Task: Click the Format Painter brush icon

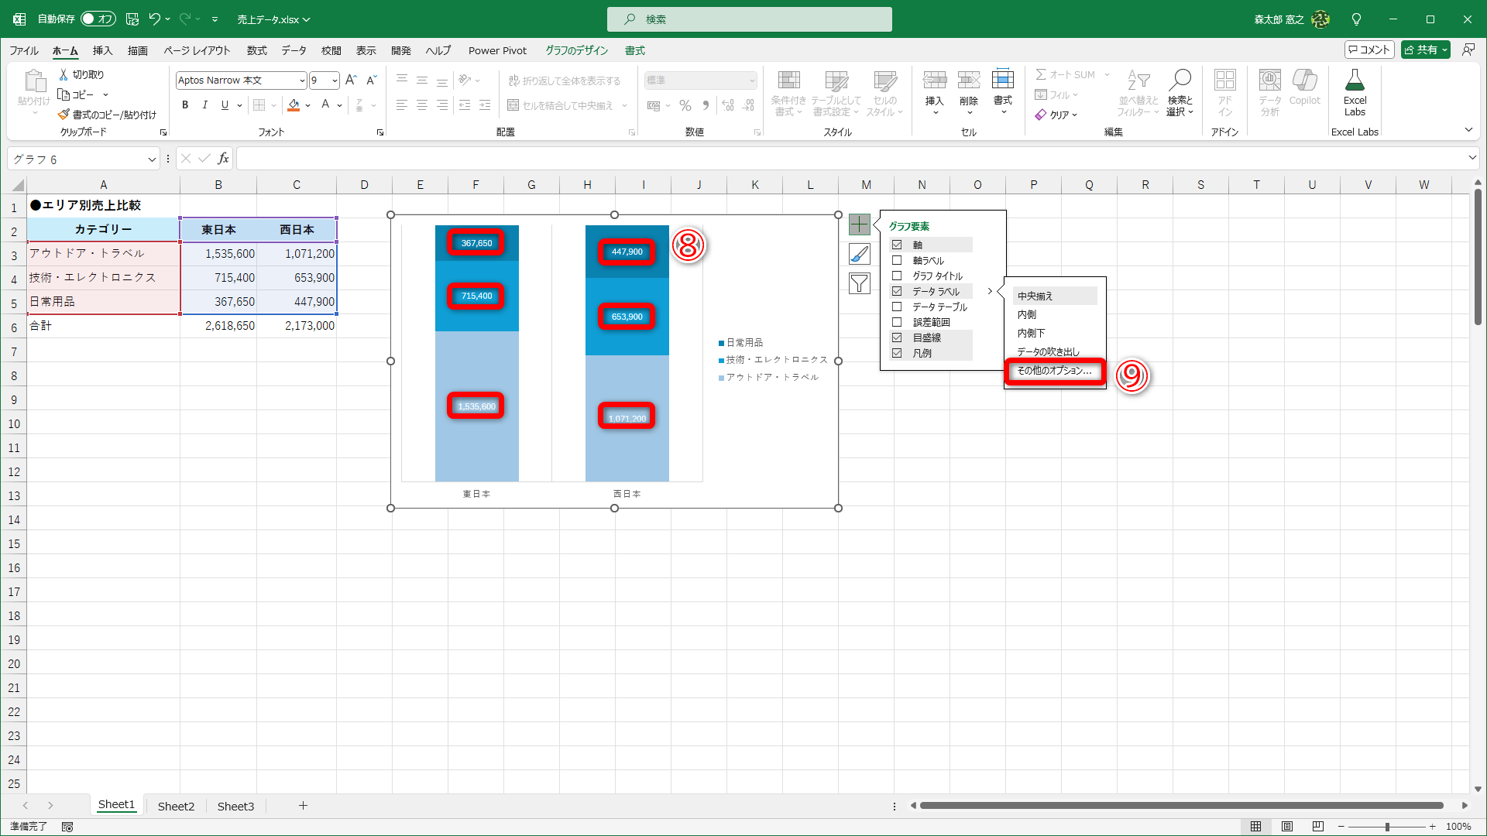Action: (x=64, y=115)
